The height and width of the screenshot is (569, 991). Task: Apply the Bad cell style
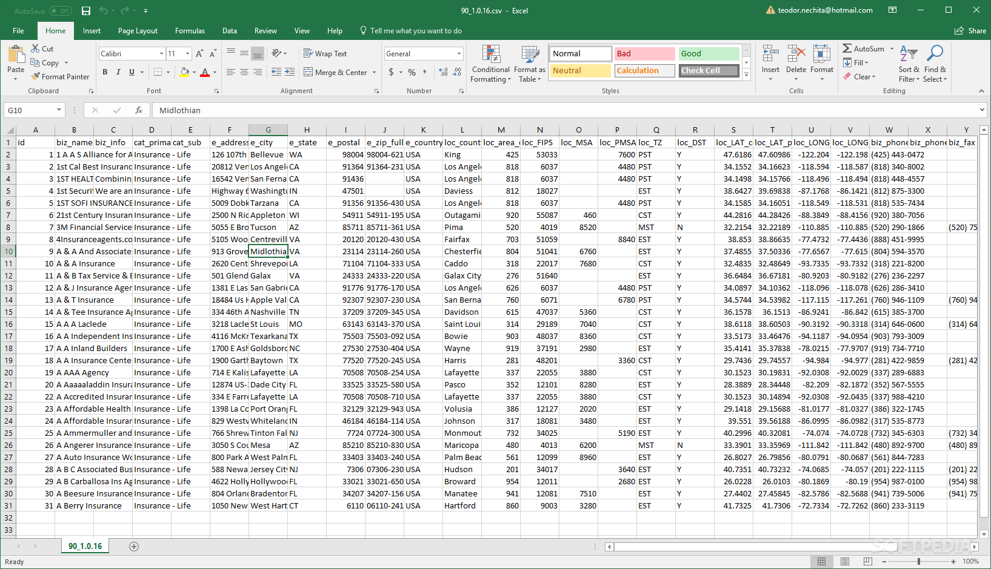[x=644, y=53]
